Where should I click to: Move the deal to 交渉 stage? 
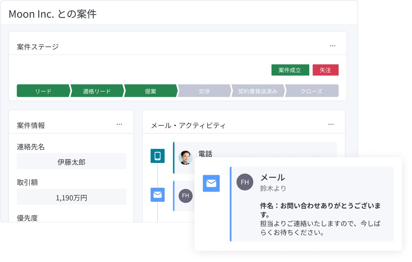(x=204, y=91)
